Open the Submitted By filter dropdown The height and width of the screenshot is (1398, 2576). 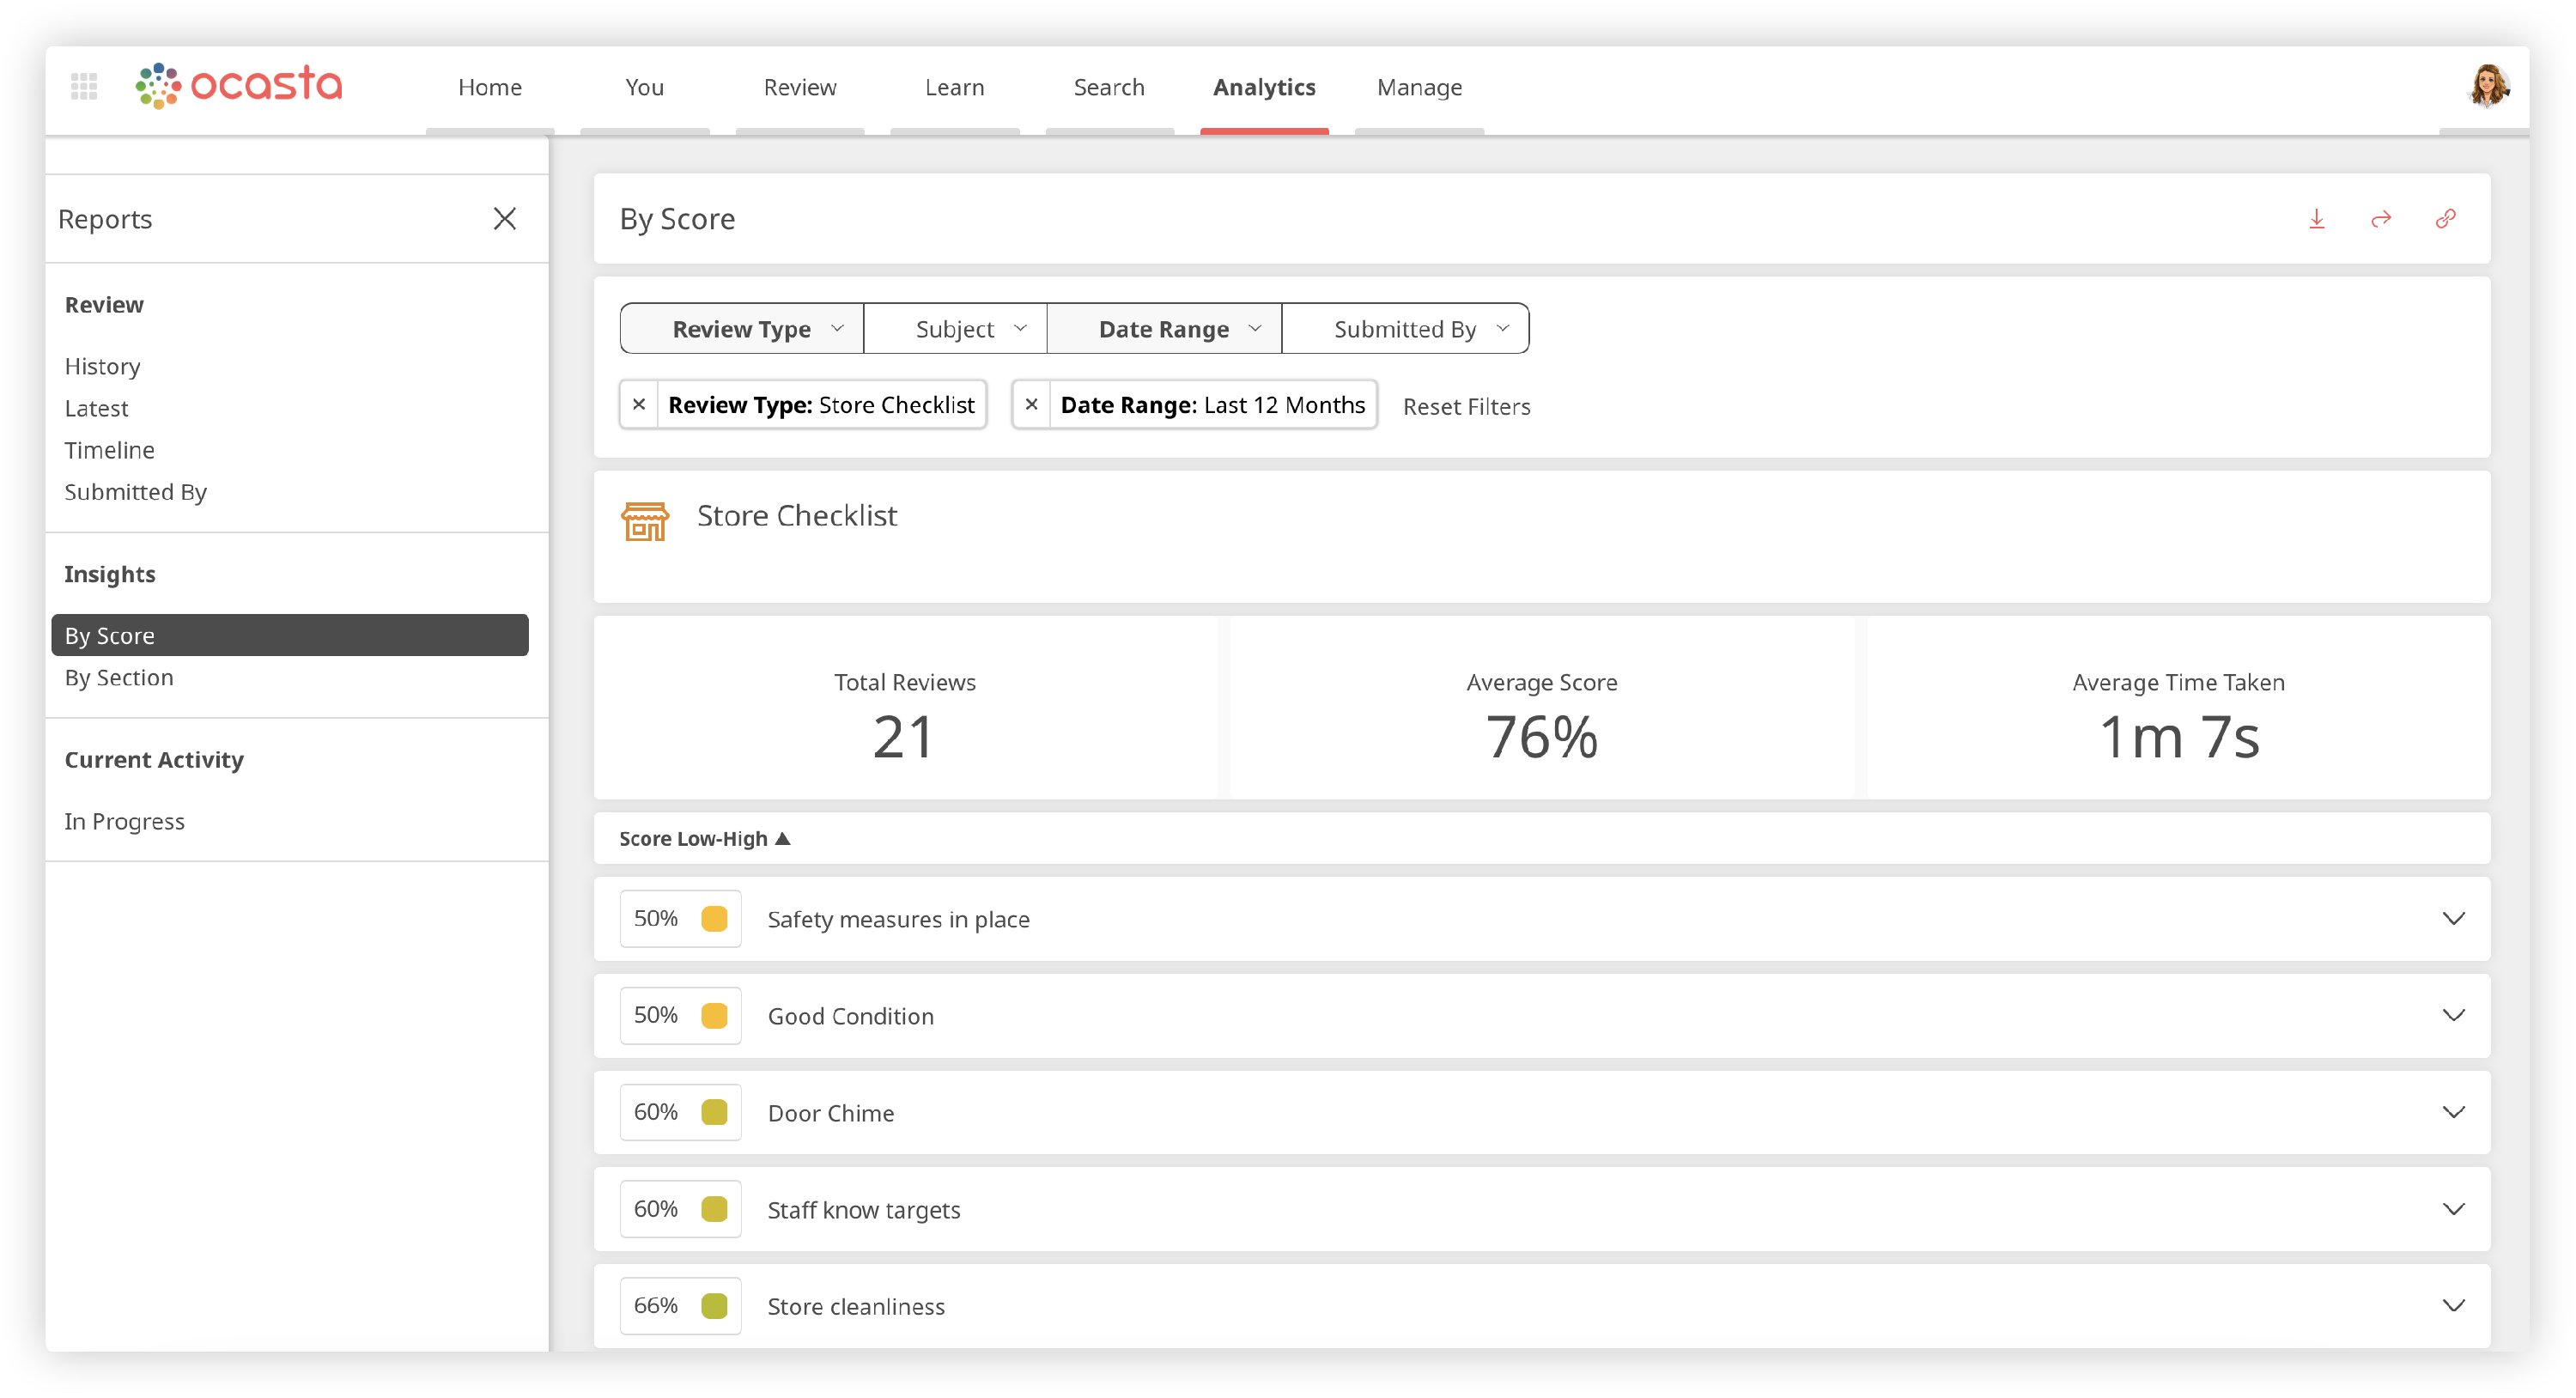point(1405,329)
